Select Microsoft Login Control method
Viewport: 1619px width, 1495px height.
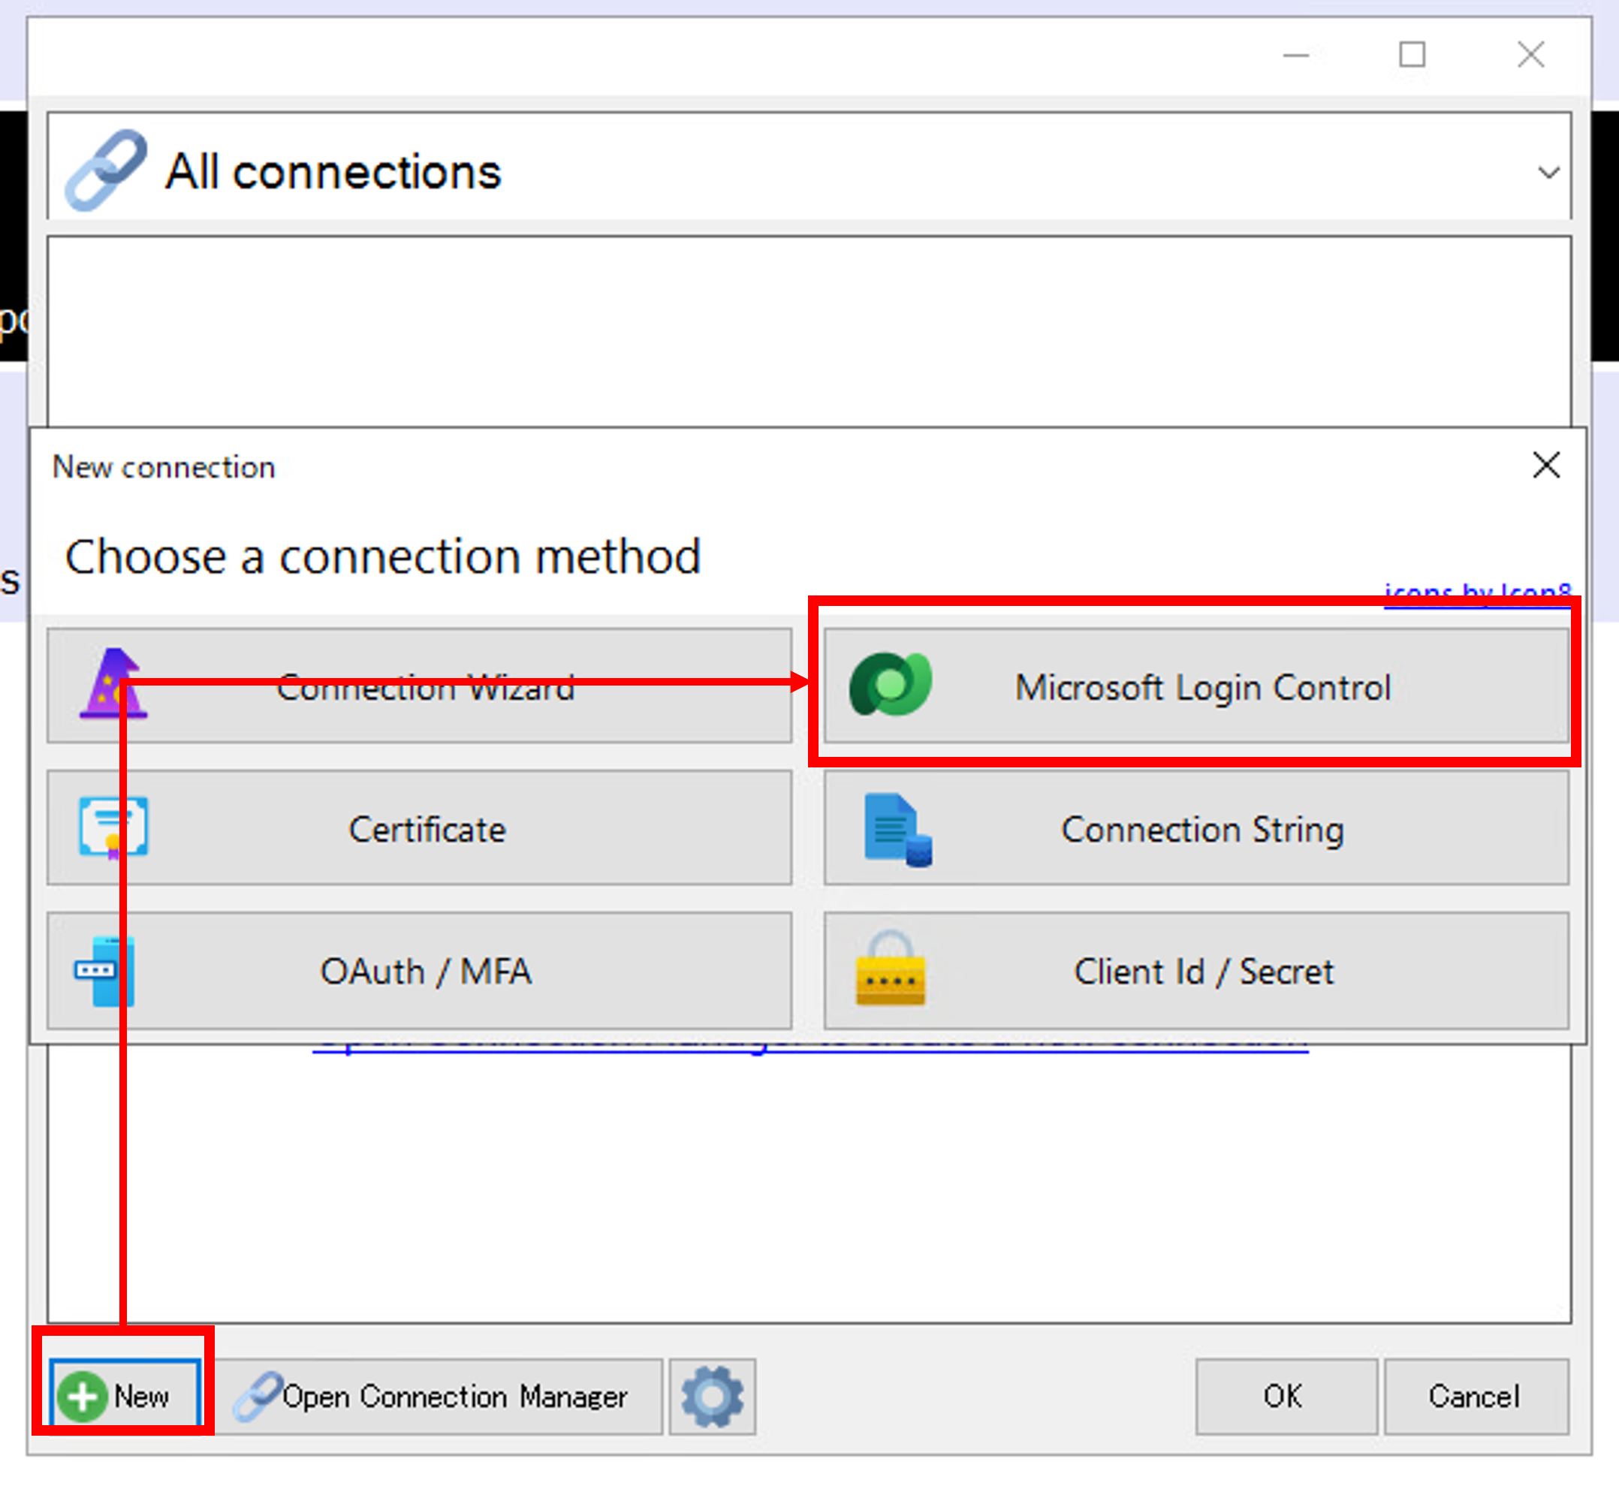pyautogui.click(x=1195, y=686)
